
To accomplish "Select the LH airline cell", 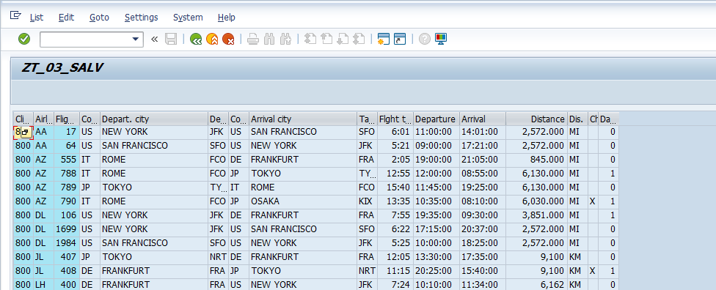I will click(44, 285).
